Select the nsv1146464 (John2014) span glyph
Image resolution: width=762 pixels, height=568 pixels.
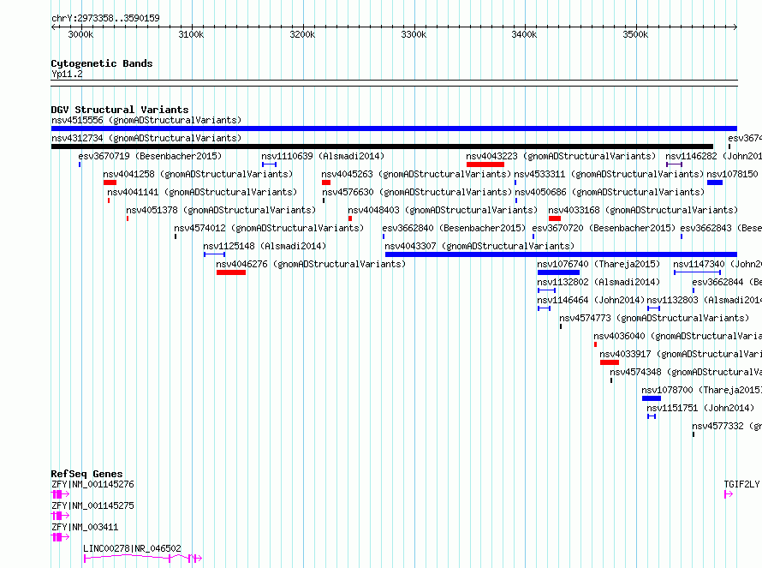point(544,308)
